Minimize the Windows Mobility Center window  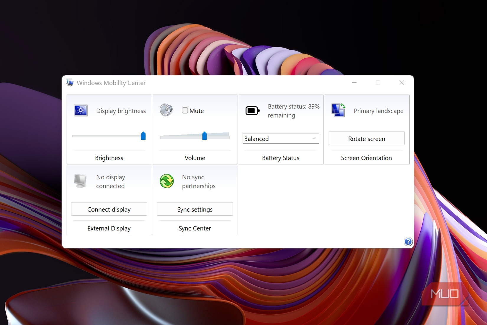[x=354, y=83]
